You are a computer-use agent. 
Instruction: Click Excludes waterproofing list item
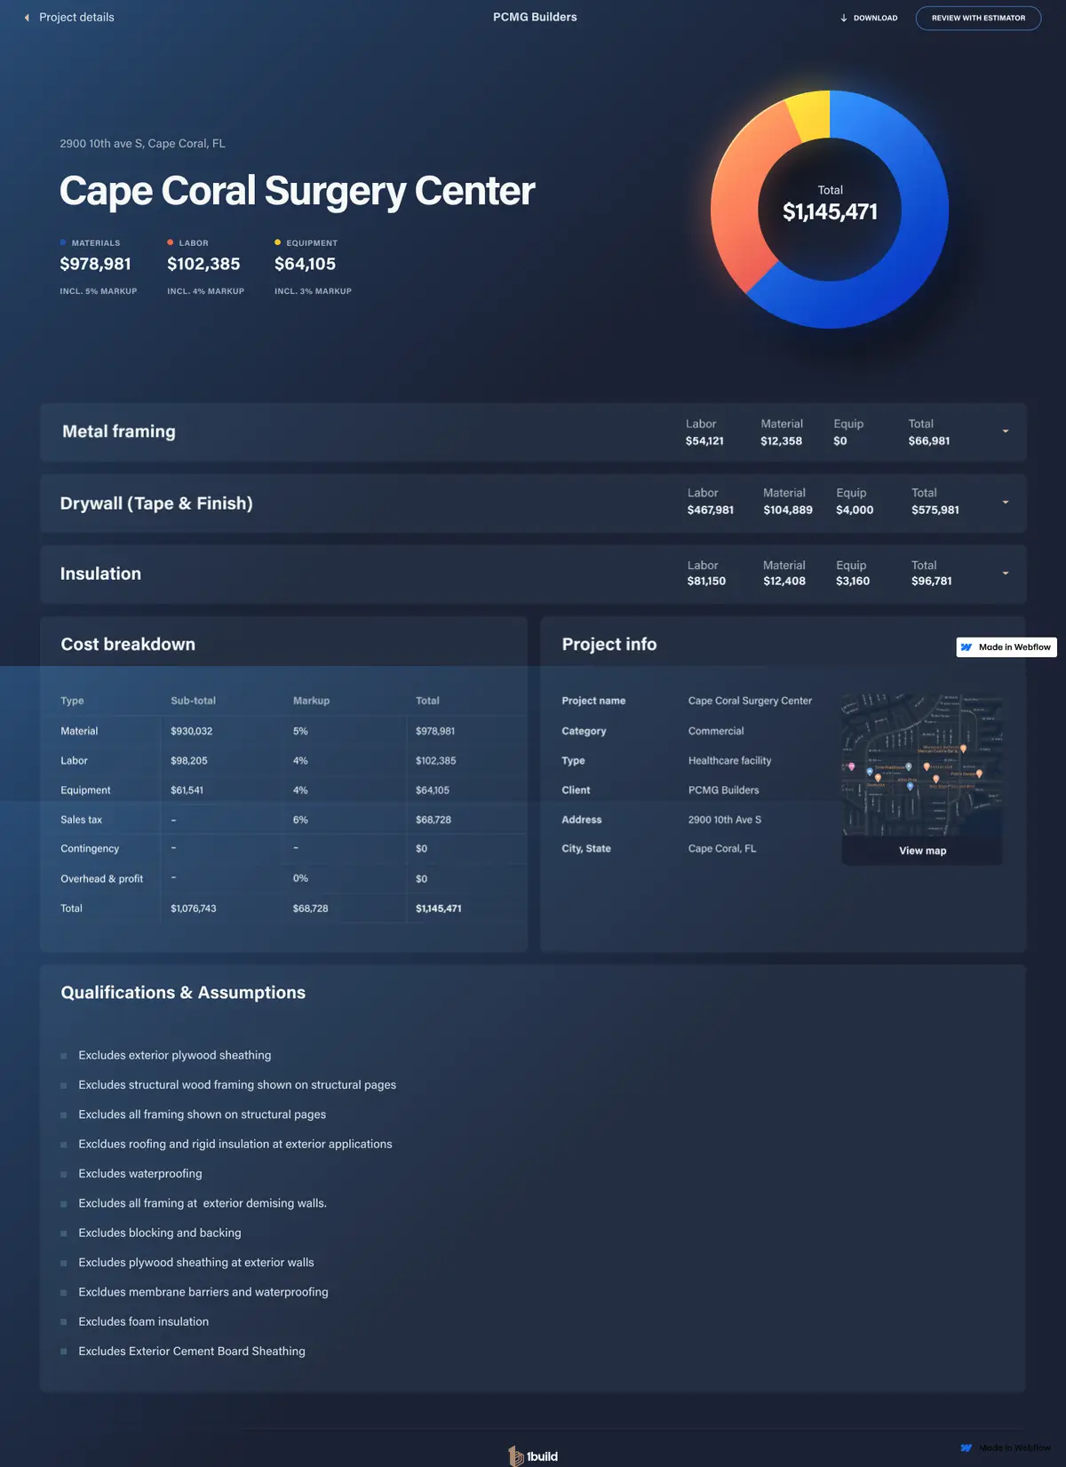(x=140, y=1174)
